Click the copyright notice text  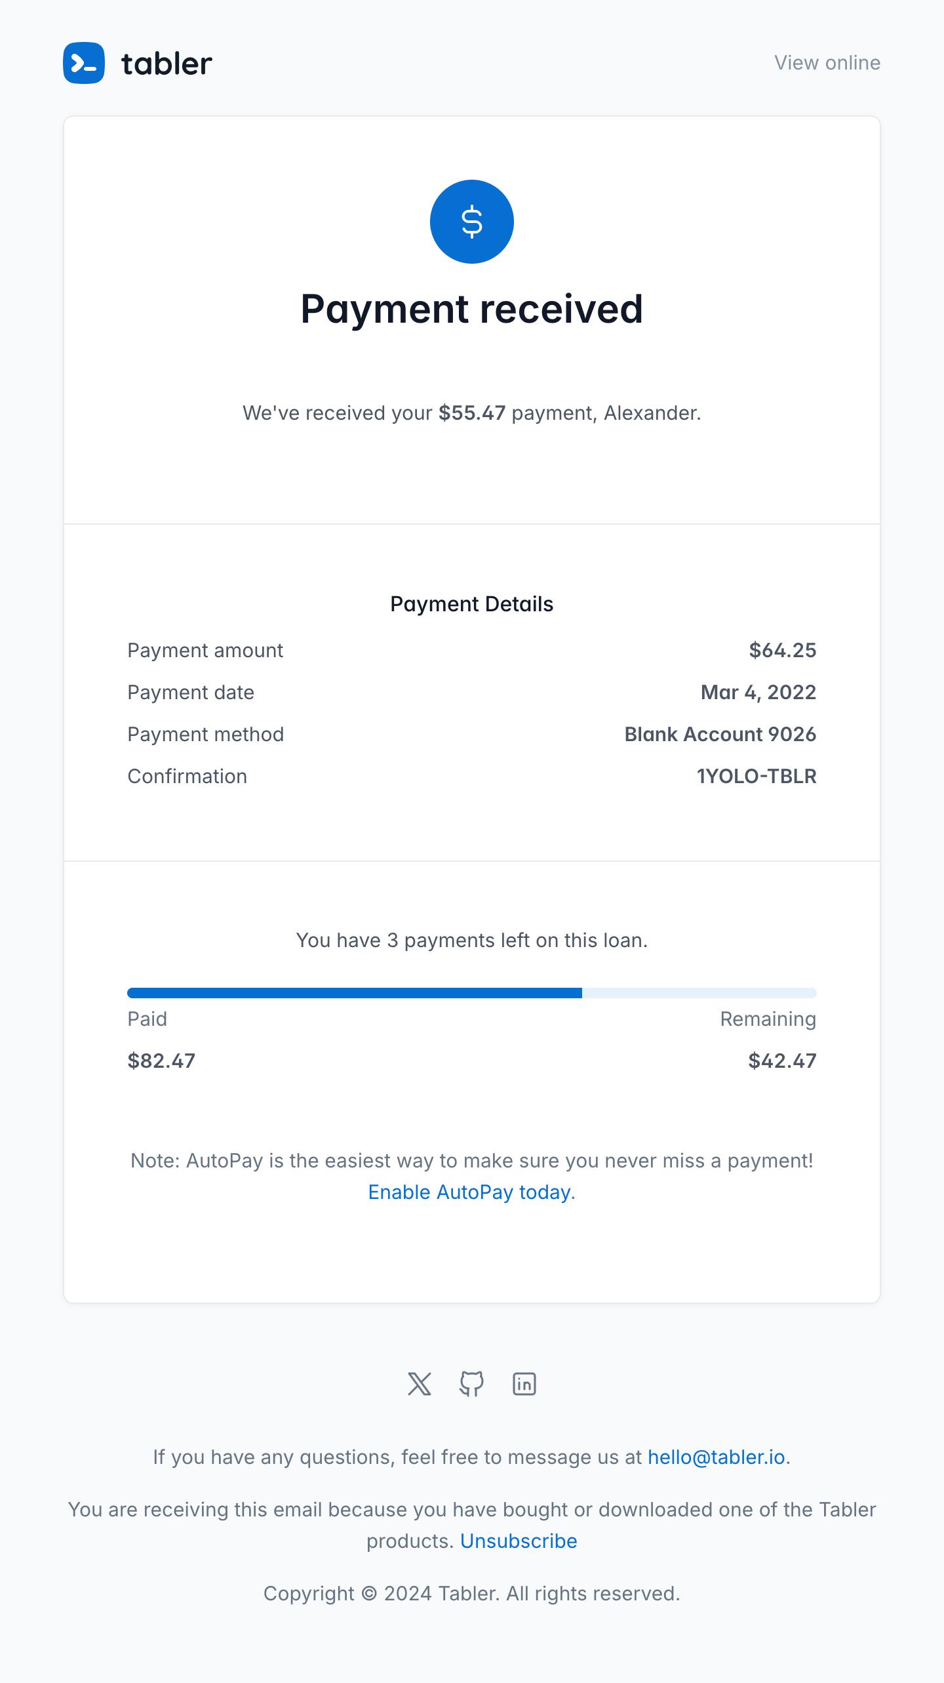click(472, 1593)
